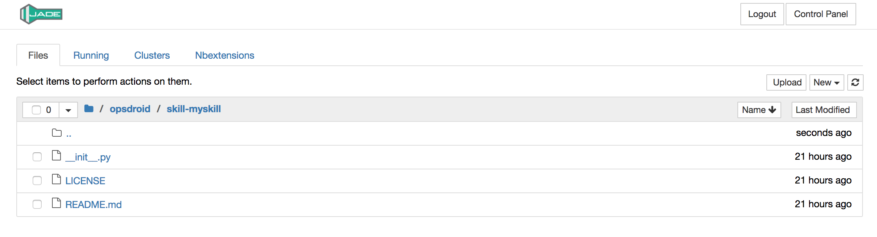Open the New dropdown menu

826,82
